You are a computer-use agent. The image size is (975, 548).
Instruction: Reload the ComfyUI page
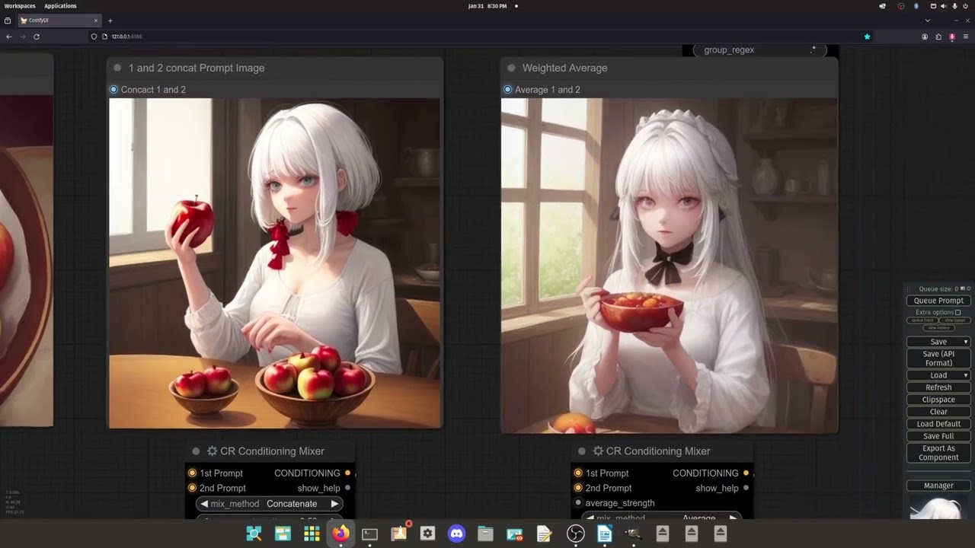[x=37, y=37]
